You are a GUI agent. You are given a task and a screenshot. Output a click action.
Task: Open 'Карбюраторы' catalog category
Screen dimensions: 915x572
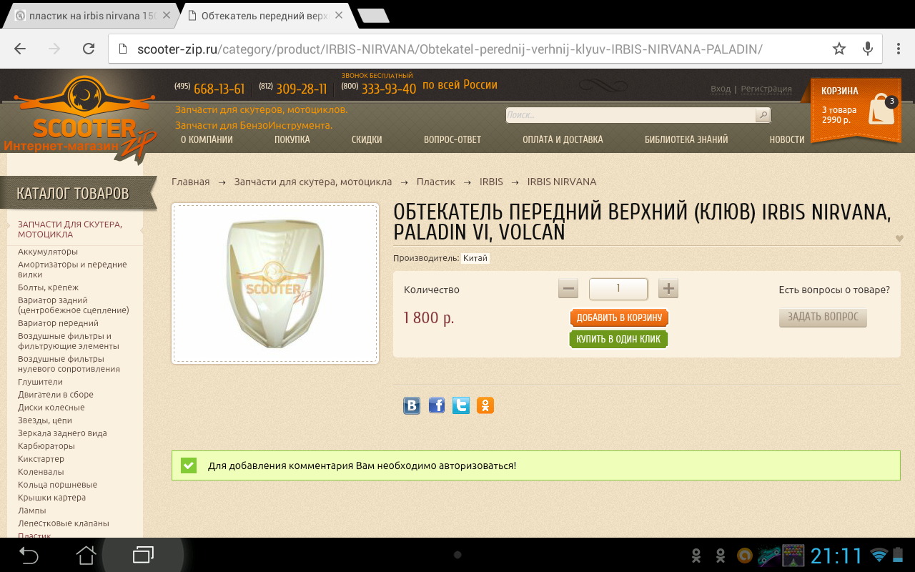(46, 446)
